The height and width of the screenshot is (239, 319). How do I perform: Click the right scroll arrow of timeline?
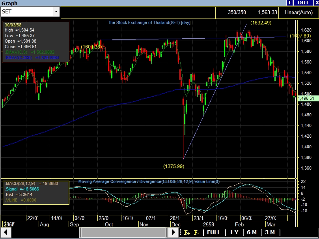173,232
